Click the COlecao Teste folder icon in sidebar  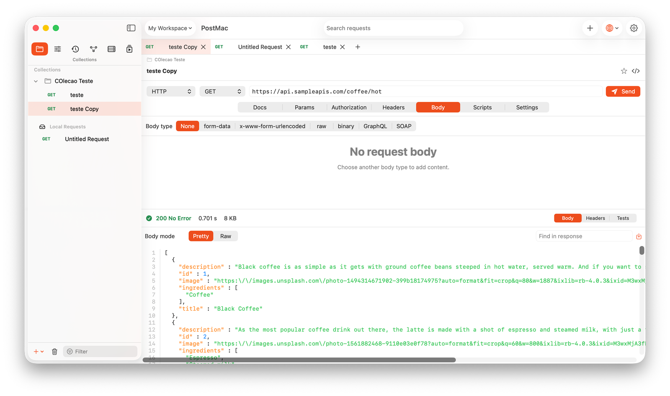(48, 81)
